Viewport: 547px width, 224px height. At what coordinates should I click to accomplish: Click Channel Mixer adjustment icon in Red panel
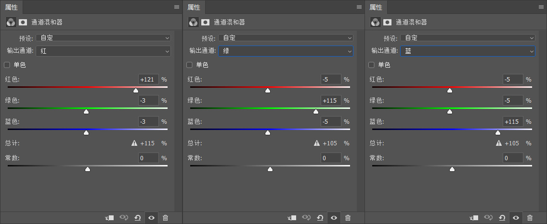tap(10, 22)
